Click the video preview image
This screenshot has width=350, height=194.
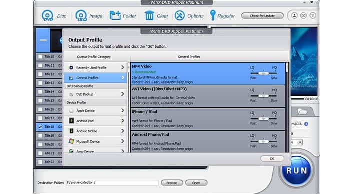point(304,61)
